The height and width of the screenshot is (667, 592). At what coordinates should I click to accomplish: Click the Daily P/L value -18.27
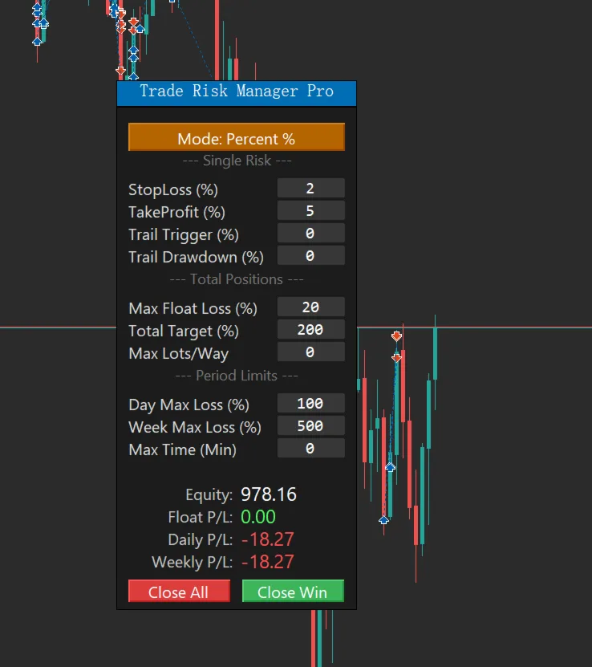(x=267, y=539)
